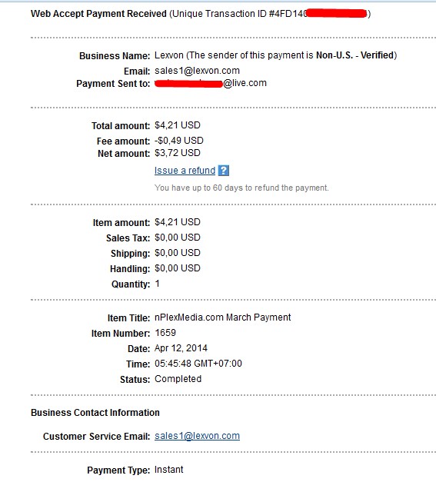Click the Date Apr 12, 2014 value

[181, 348]
